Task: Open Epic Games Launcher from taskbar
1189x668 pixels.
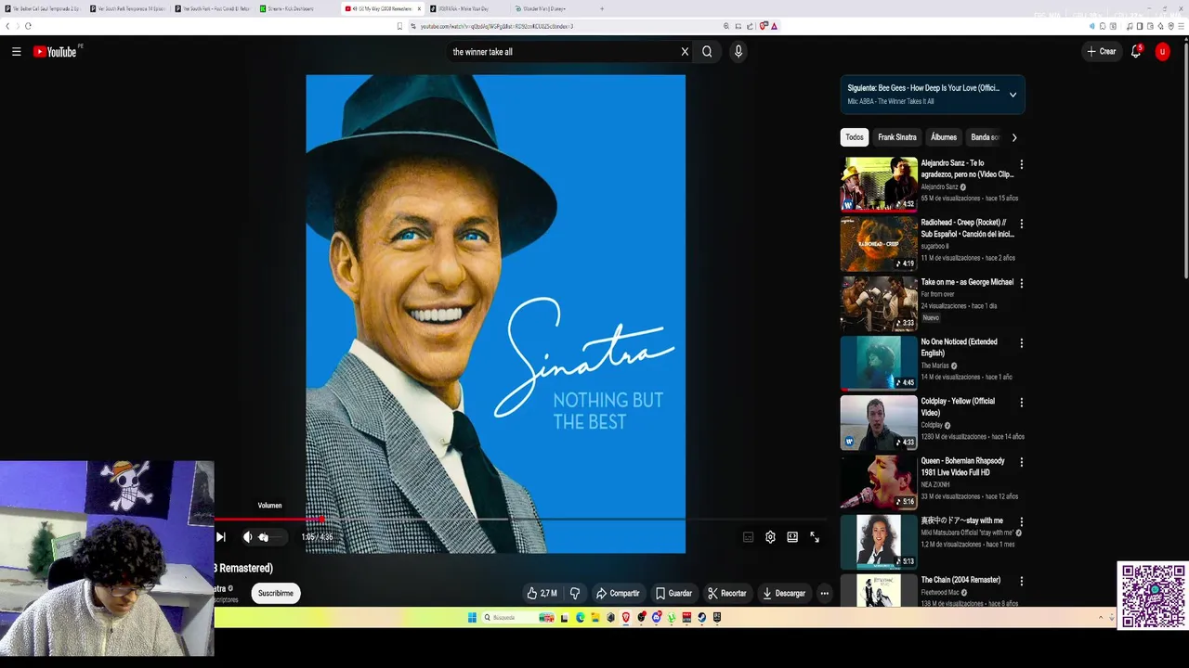Action: 717,617
